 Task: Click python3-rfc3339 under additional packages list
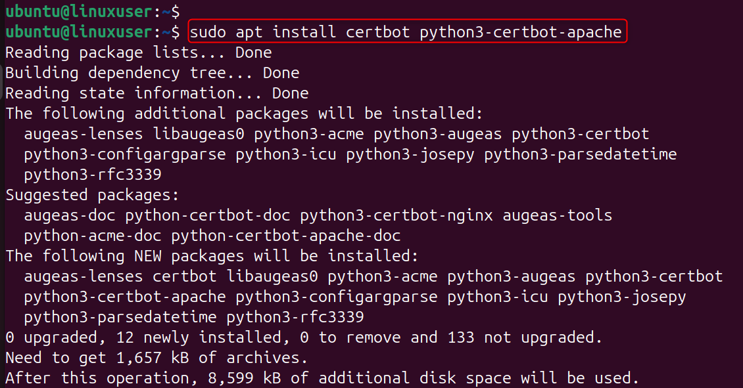[x=93, y=175]
